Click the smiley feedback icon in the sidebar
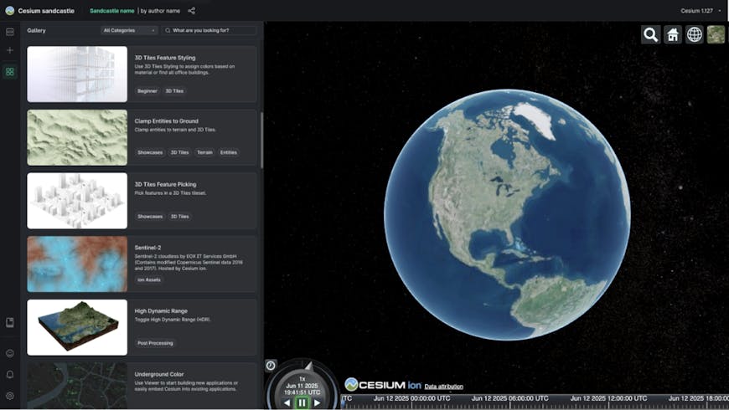This screenshot has width=729, height=410. click(10, 353)
